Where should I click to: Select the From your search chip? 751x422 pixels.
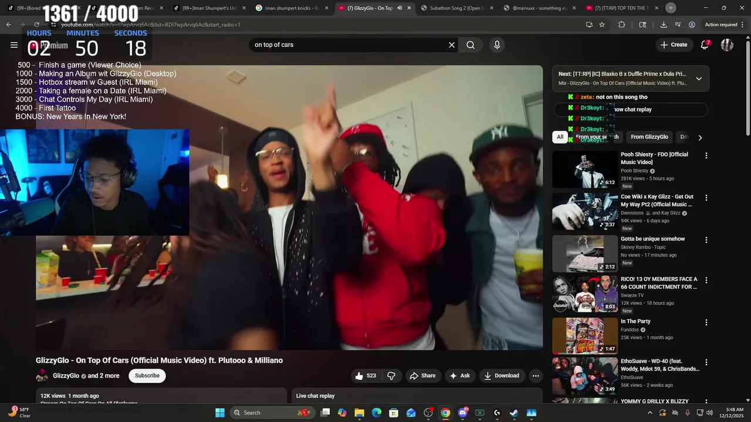point(597,137)
